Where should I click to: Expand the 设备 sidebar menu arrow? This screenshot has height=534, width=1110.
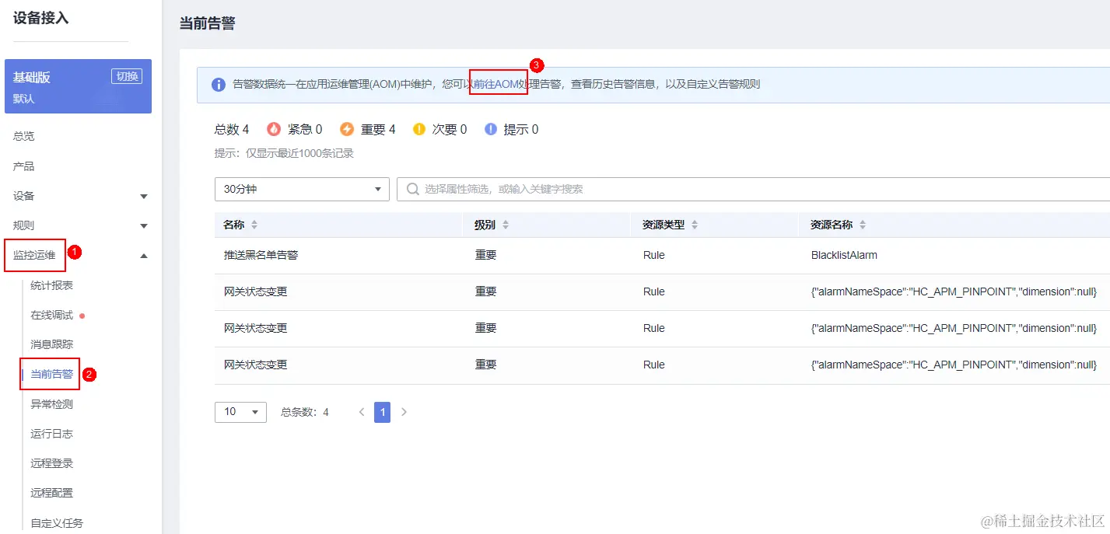(144, 197)
